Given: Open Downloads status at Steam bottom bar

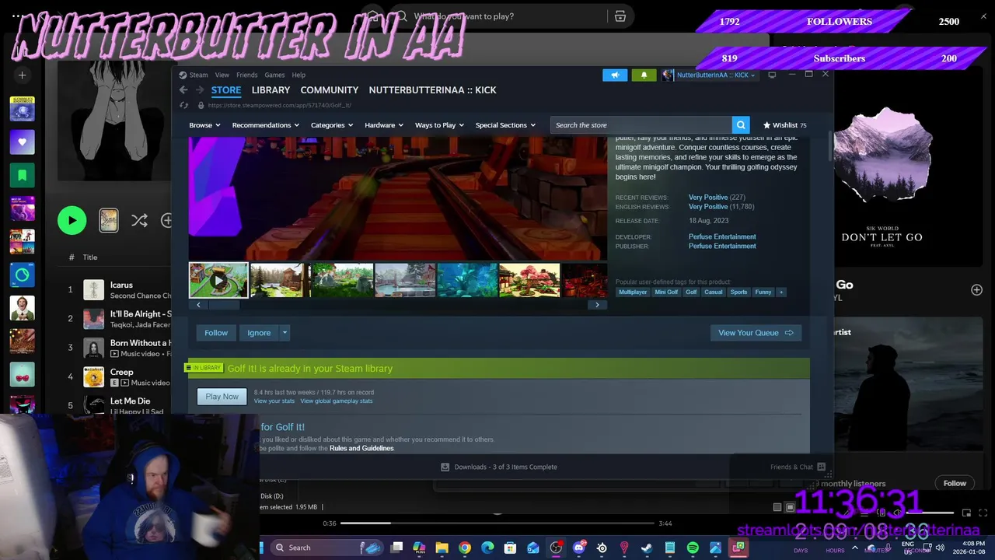Looking at the screenshot, I should [x=499, y=467].
